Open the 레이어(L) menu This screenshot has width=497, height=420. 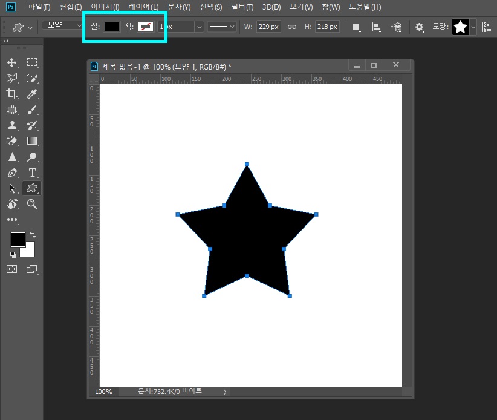point(143,7)
